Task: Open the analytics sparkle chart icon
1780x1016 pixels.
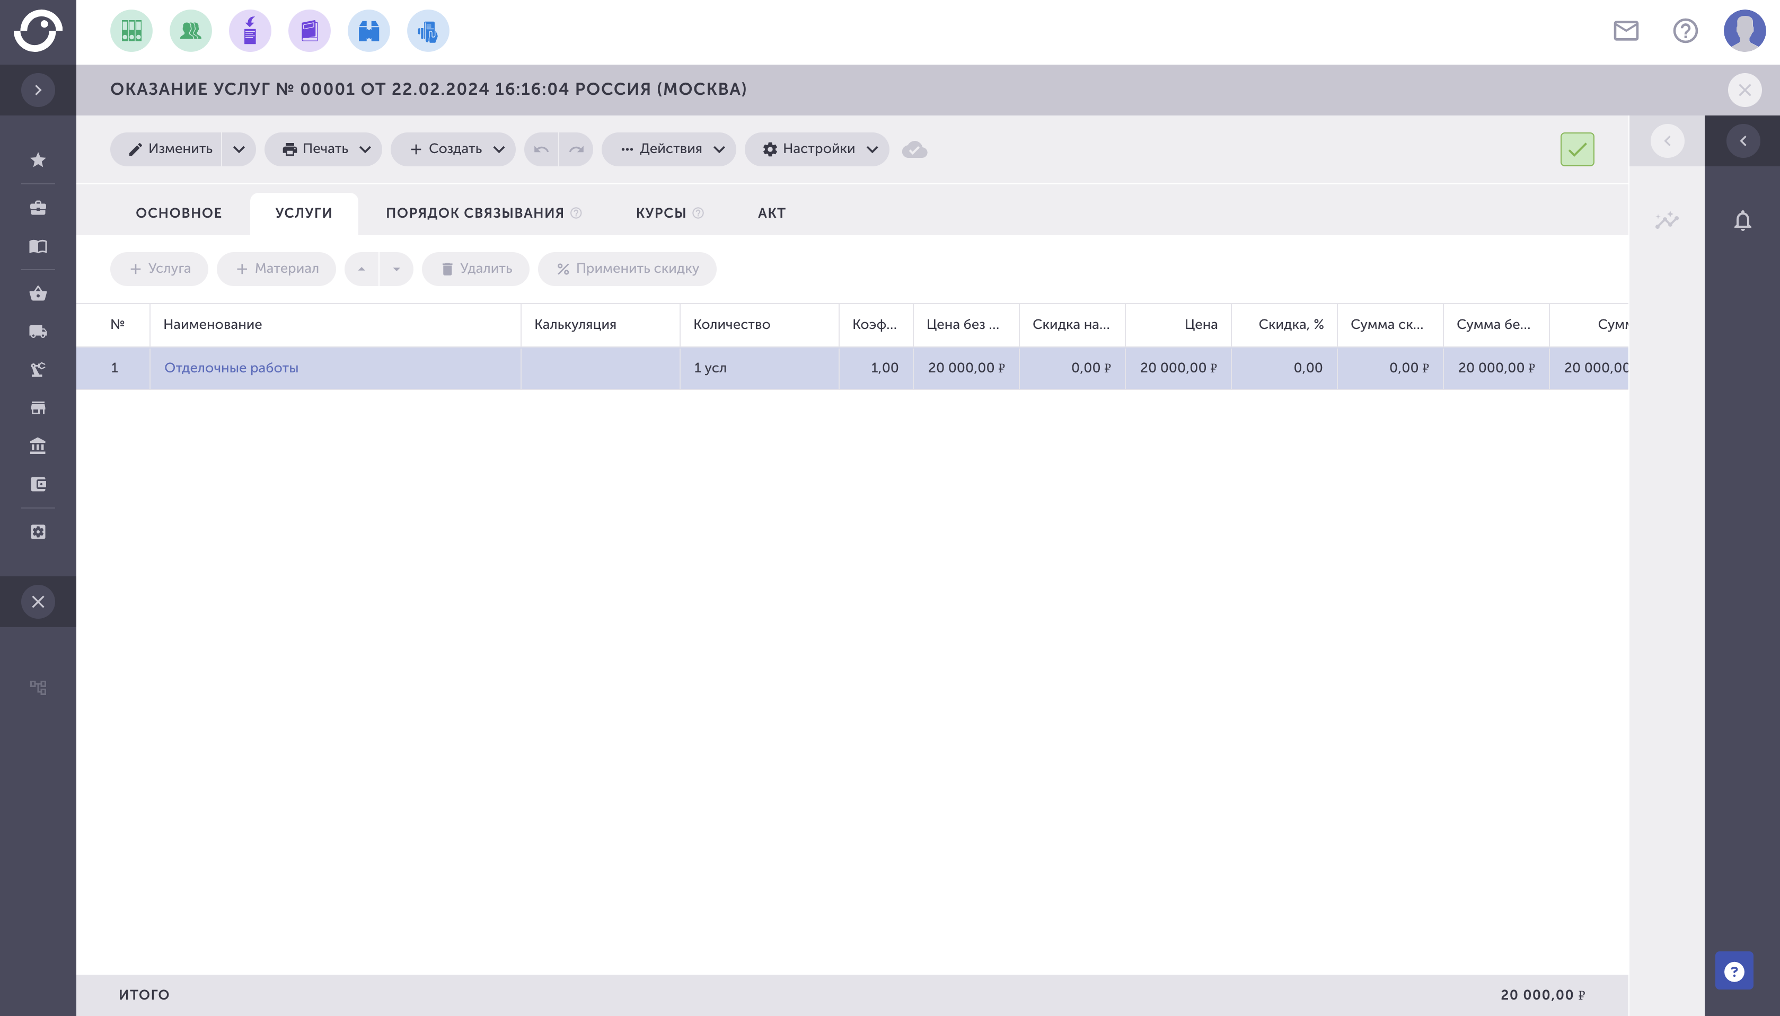Action: [x=1667, y=220]
